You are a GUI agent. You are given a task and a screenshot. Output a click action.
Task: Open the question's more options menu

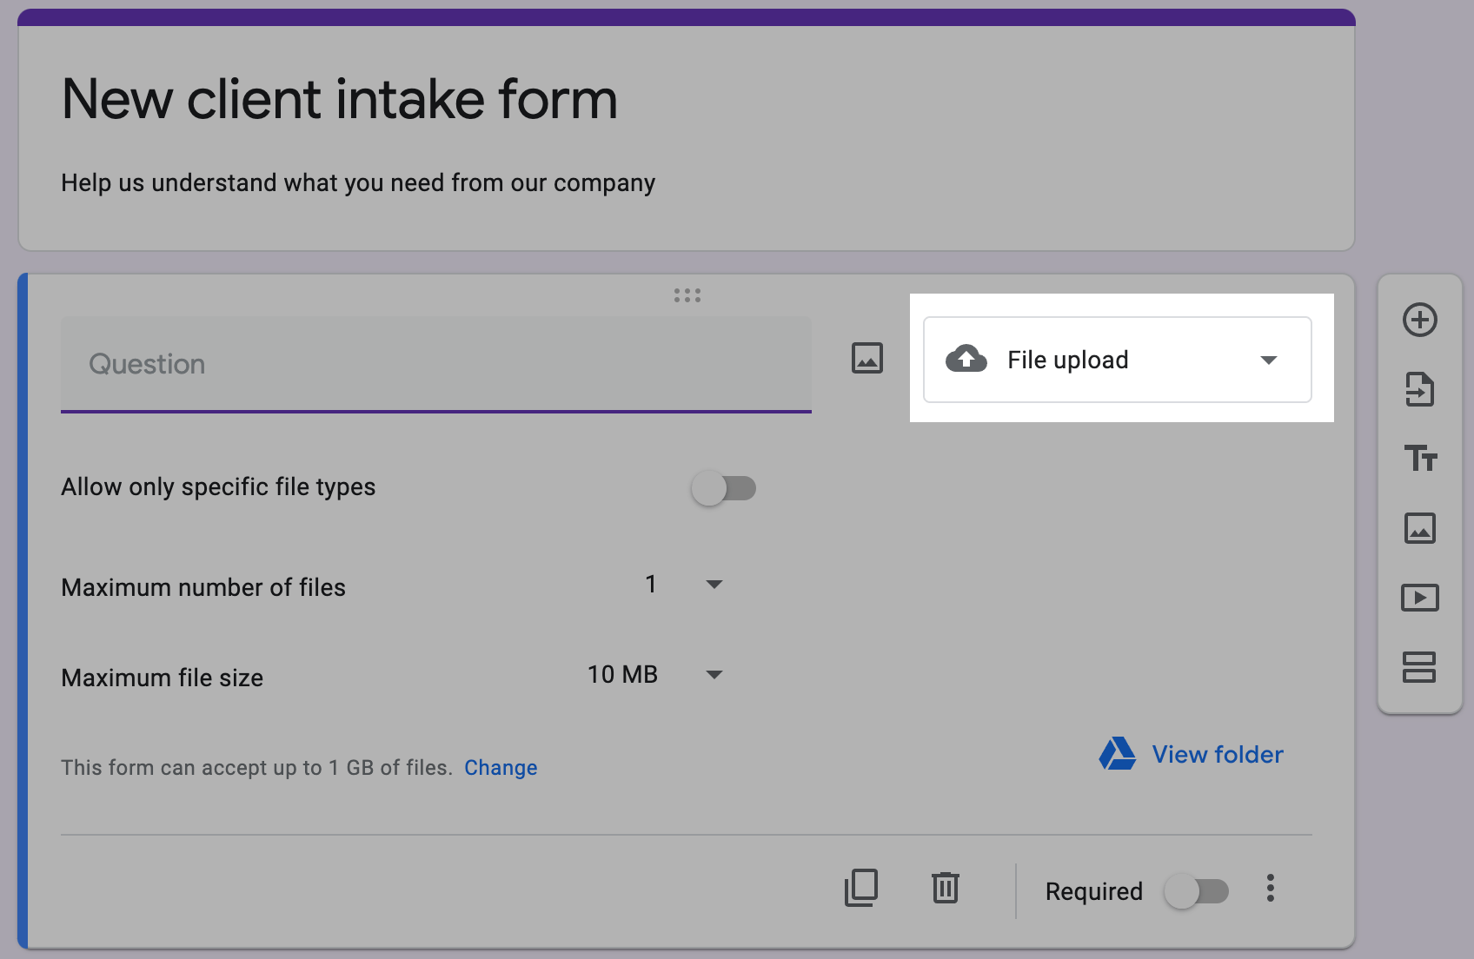point(1270,888)
